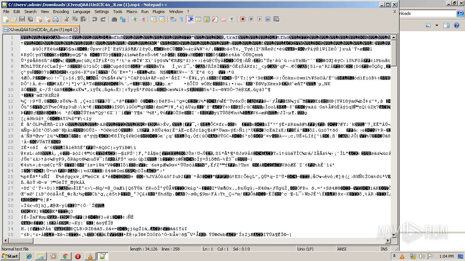
Task: Open the Settings menu
Action: [102, 12]
